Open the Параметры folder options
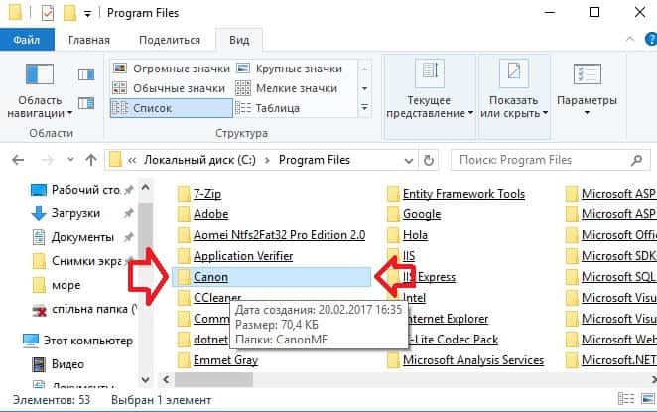 pyautogui.click(x=587, y=90)
